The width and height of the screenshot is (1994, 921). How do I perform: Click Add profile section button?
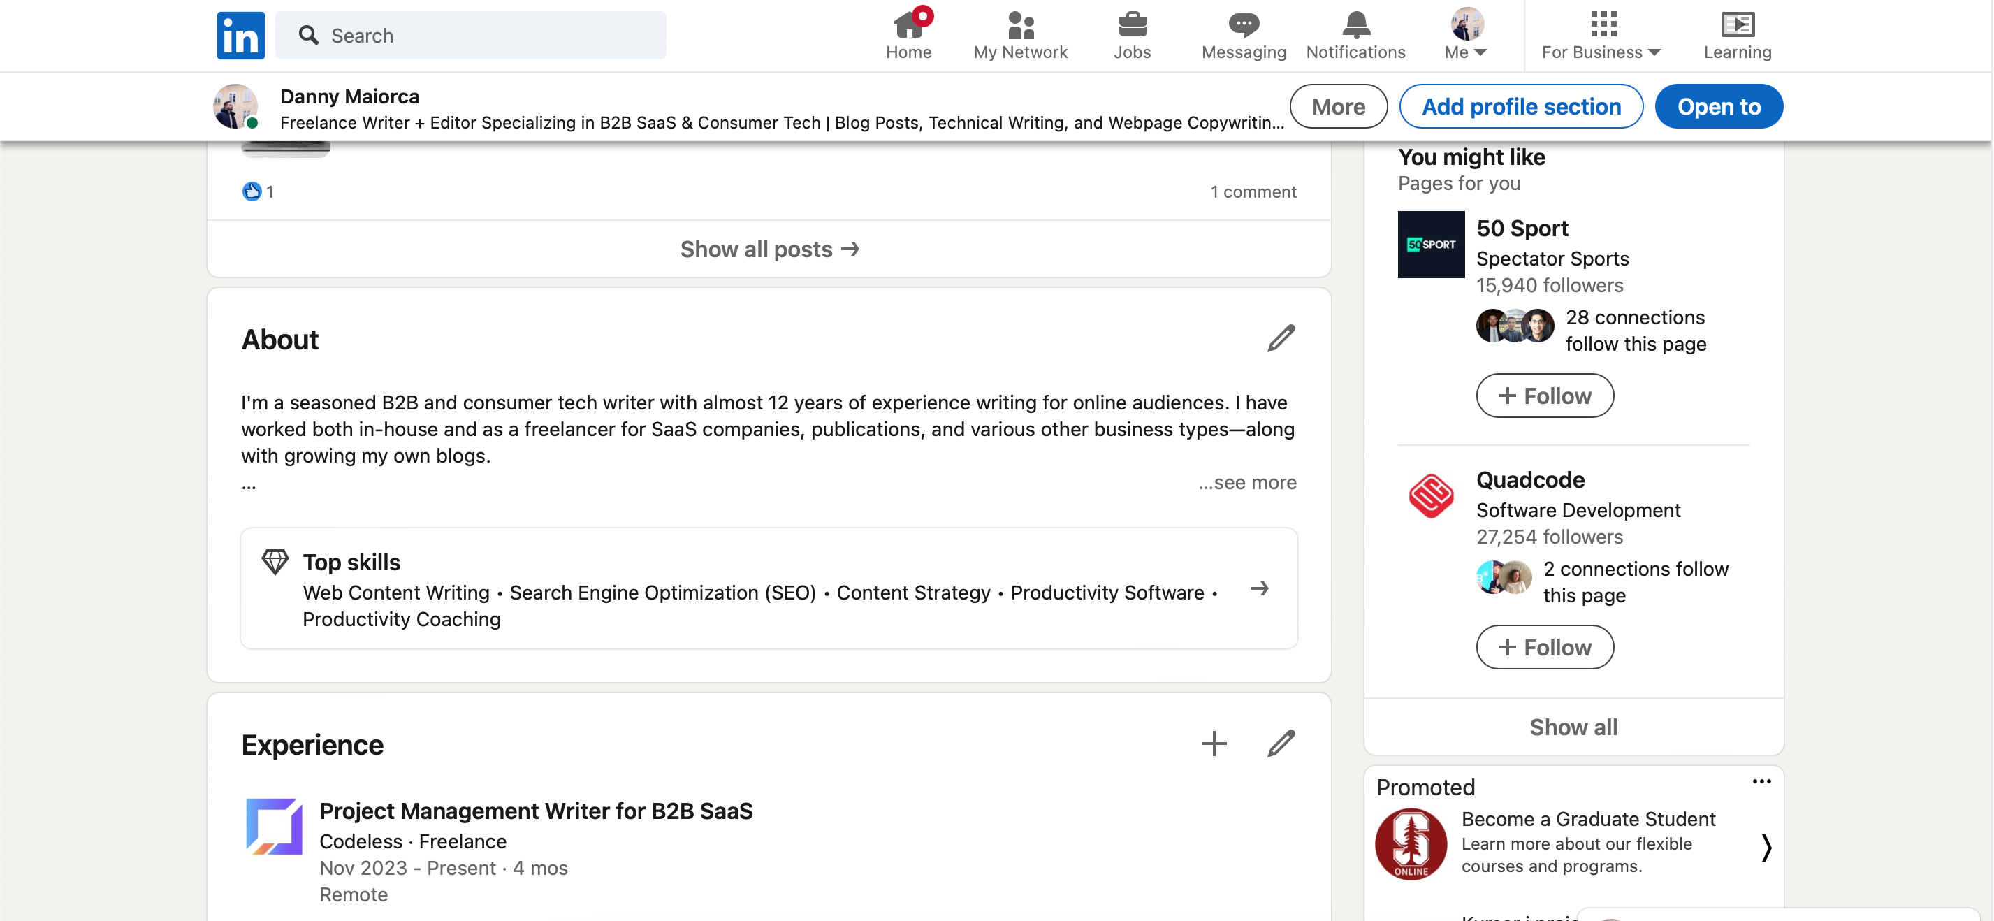tap(1521, 107)
